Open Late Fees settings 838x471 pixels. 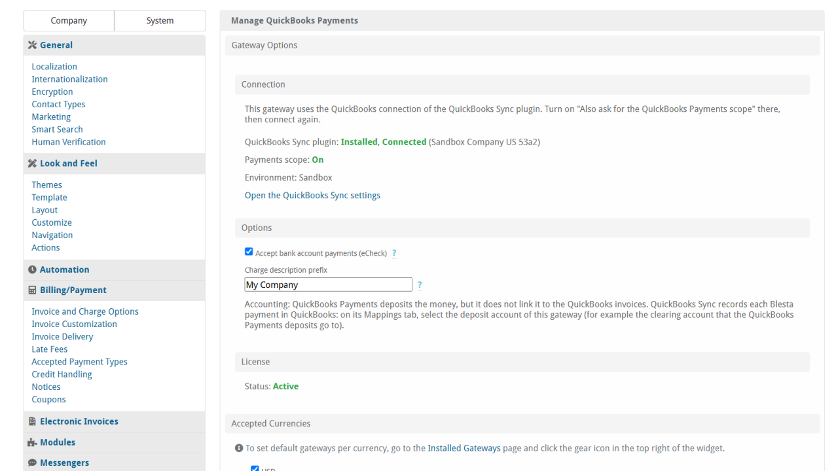pos(50,349)
